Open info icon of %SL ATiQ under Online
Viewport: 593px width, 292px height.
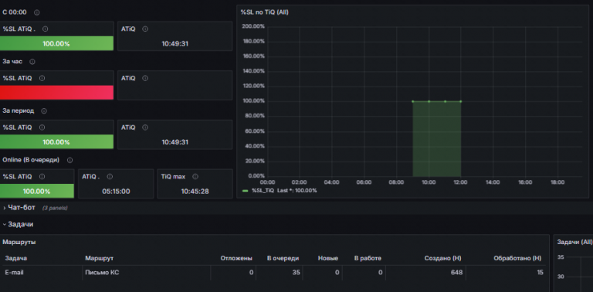click(x=42, y=177)
